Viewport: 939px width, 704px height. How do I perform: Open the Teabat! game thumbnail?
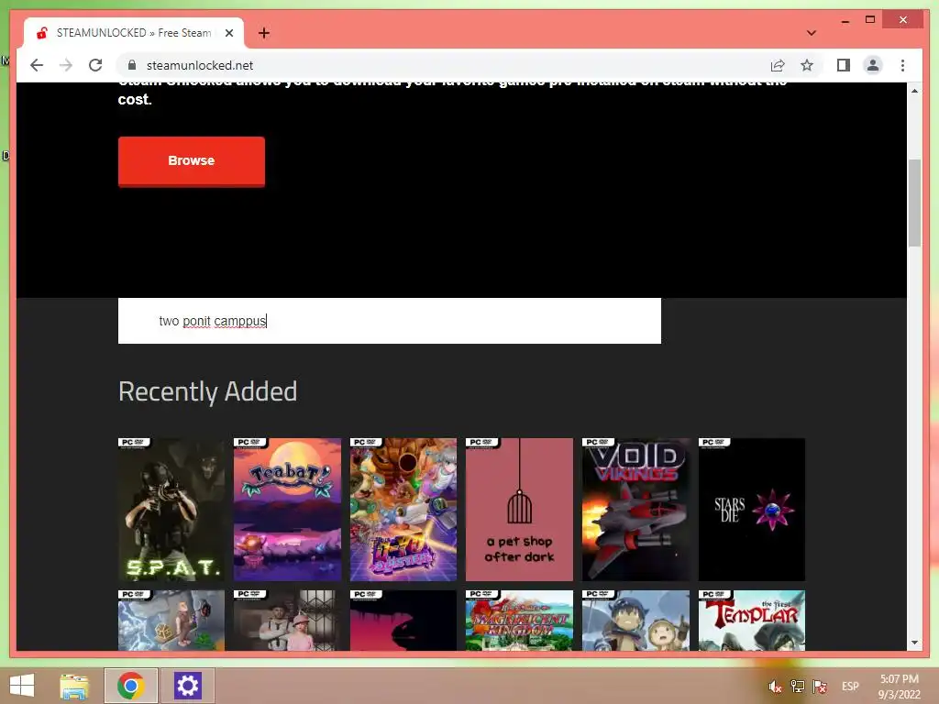287,510
